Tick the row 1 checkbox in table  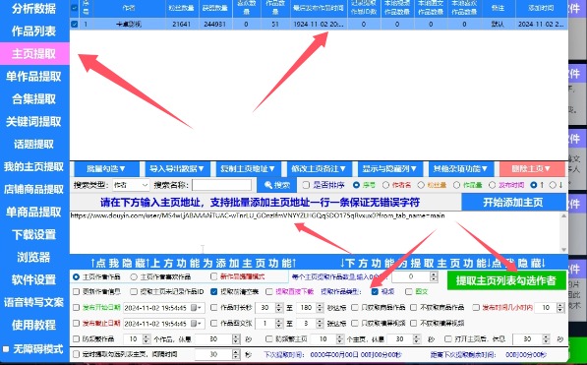click(x=75, y=24)
